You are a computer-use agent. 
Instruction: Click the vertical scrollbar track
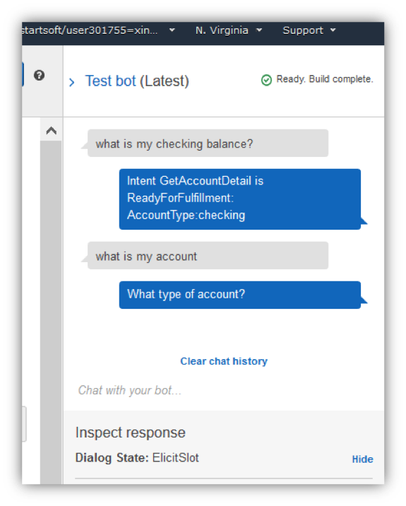pos(51,312)
